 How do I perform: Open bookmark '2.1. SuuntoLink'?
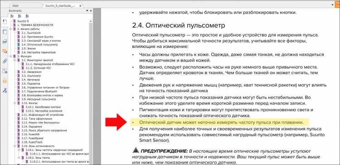tap(30, 33)
